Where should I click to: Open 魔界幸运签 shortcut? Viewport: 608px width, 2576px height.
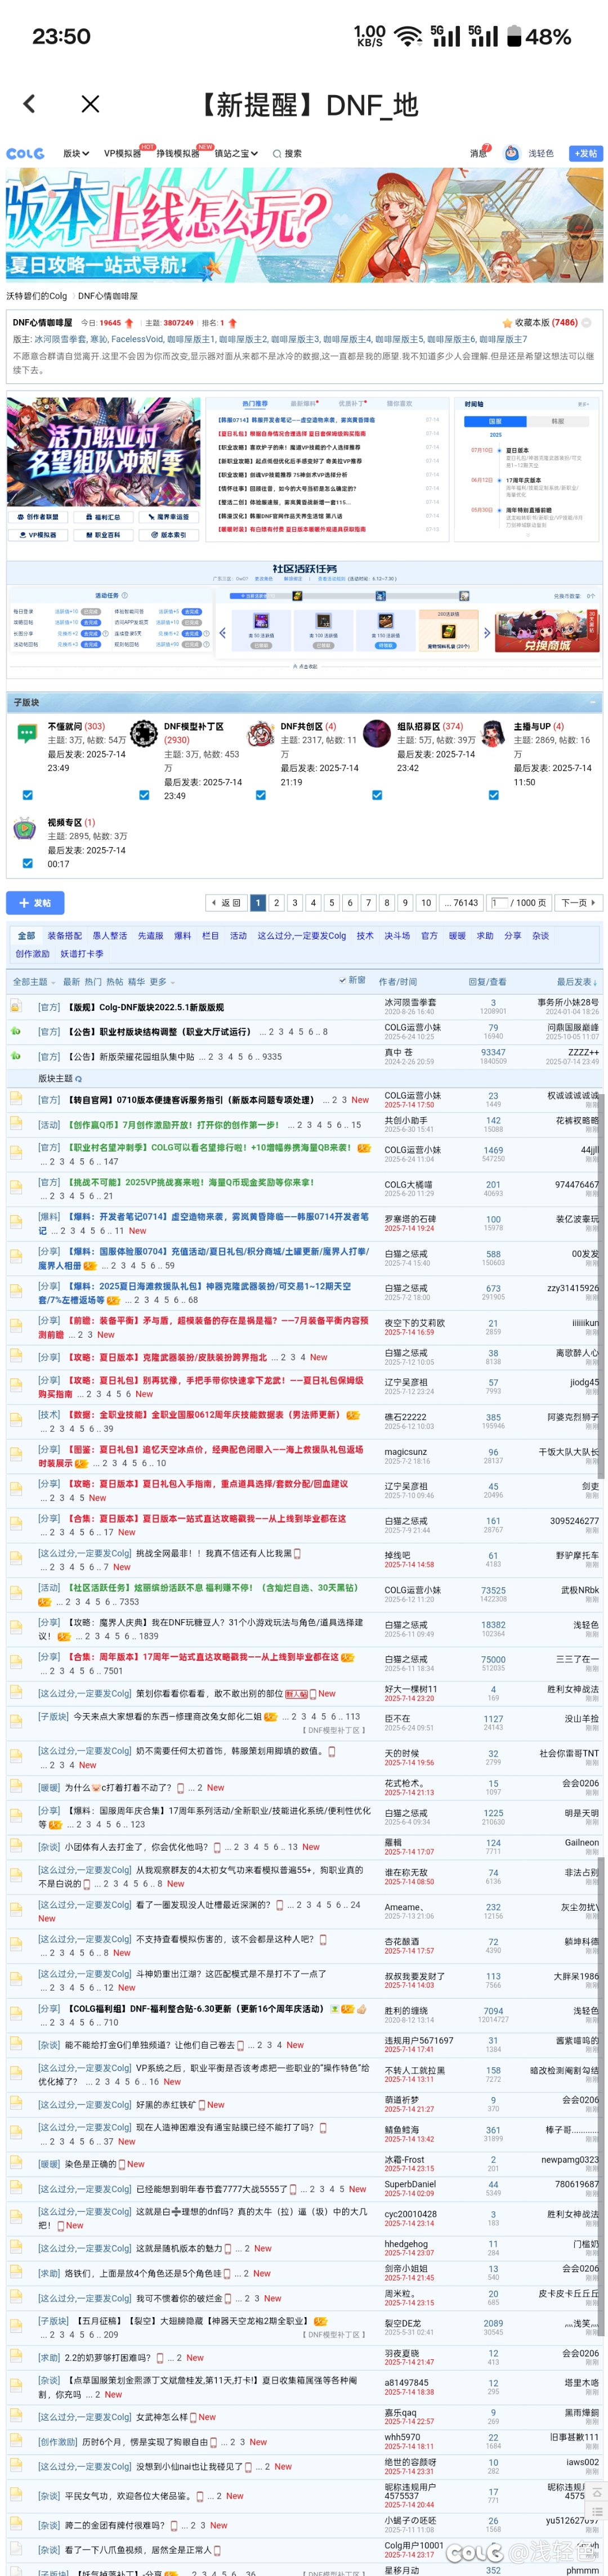click(169, 517)
